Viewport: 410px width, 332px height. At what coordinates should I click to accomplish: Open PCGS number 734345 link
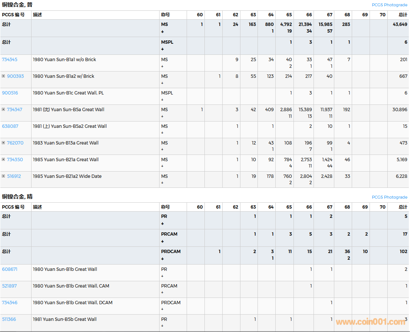point(10,59)
